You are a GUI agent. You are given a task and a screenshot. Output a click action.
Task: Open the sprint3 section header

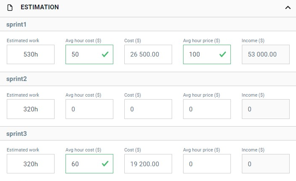coord(148,134)
